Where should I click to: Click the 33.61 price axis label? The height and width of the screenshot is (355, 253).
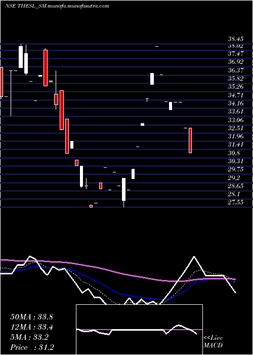point(236,112)
